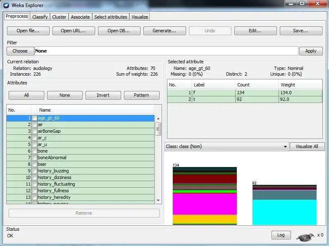
Task: Apply the current filter
Action: coord(311,51)
